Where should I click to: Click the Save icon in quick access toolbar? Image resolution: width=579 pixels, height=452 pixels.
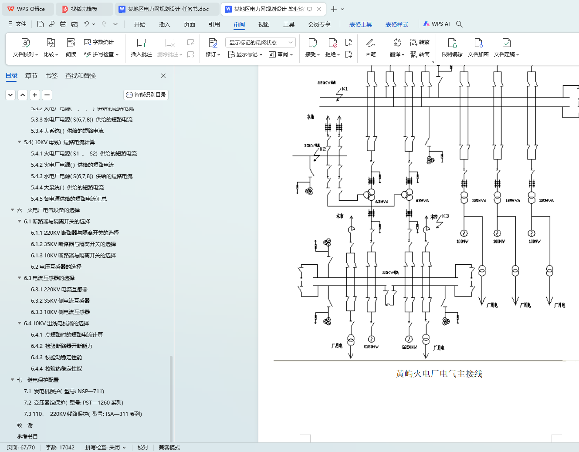(x=41, y=24)
